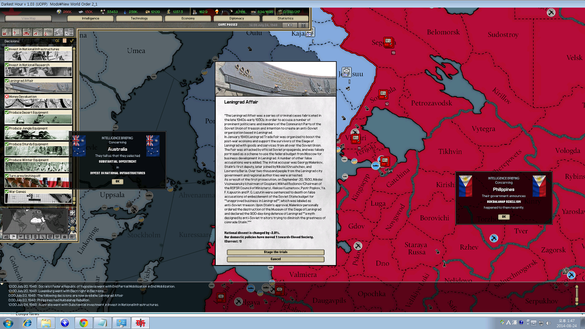Toggle Produce Winter Equipment checkbox
The image size is (585, 329).
pyautogui.click(x=7, y=160)
